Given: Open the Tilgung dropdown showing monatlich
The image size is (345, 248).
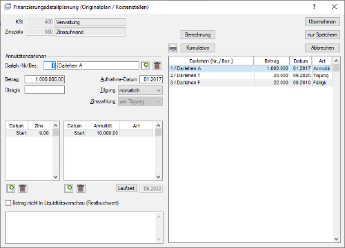Looking at the screenshot, I should point(140,90).
